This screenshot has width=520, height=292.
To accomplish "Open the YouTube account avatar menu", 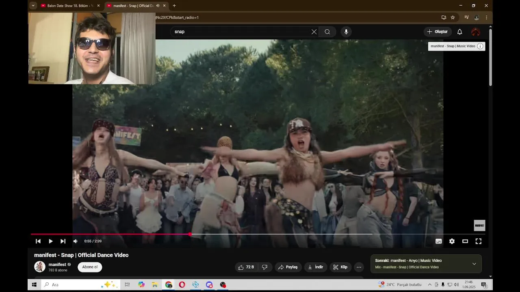I will (476, 32).
